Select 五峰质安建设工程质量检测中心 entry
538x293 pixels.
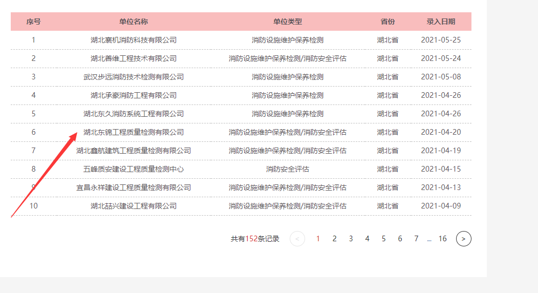click(x=134, y=169)
